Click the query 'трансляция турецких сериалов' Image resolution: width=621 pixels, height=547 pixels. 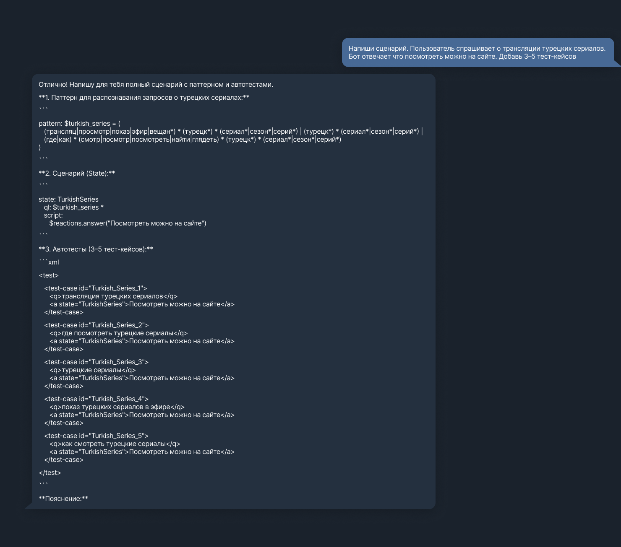[x=113, y=296]
